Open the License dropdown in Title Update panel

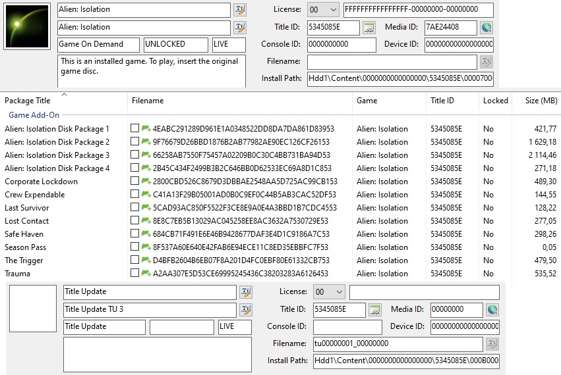329,292
